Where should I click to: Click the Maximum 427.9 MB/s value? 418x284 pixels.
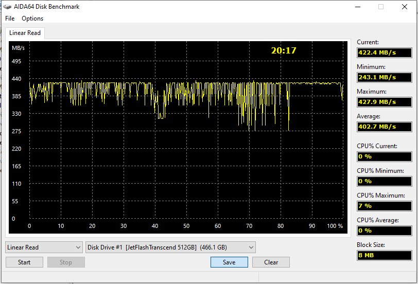[x=385, y=102]
